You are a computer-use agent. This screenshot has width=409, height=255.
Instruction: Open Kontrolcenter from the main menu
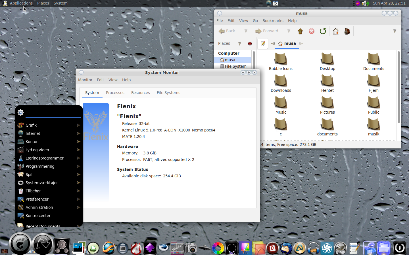[x=38, y=216]
